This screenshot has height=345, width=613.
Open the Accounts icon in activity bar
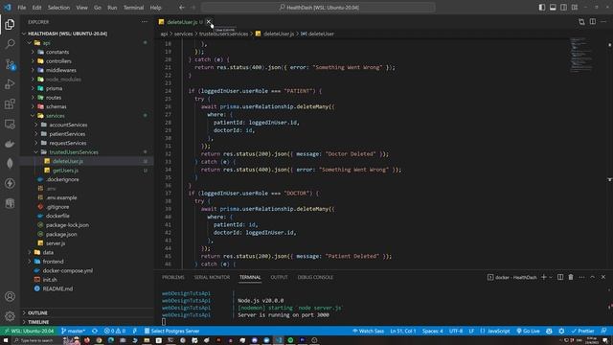click(10, 296)
